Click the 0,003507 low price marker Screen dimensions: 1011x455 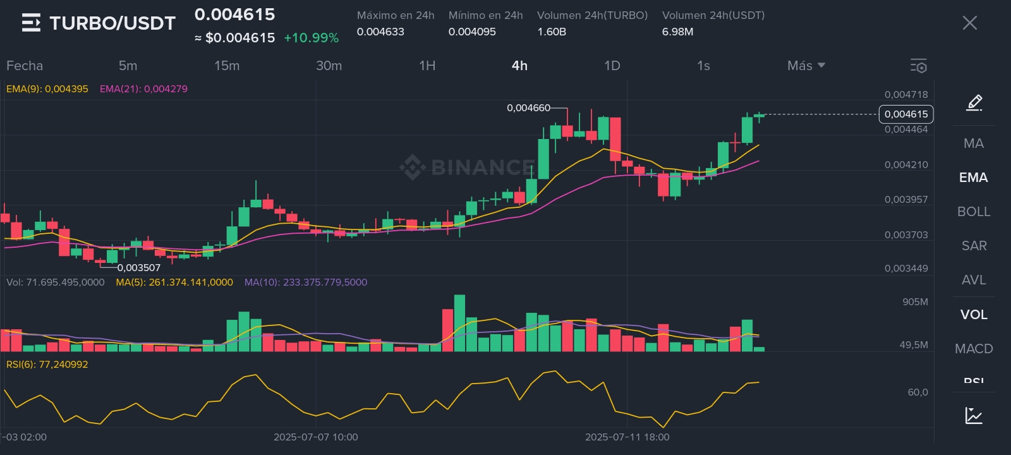pos(139,268)
